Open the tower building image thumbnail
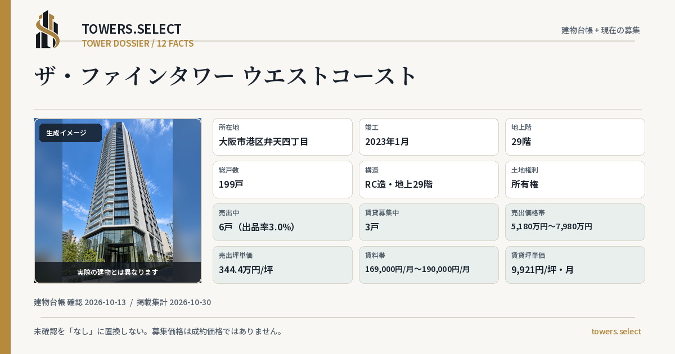 click(x=118, y=201)
